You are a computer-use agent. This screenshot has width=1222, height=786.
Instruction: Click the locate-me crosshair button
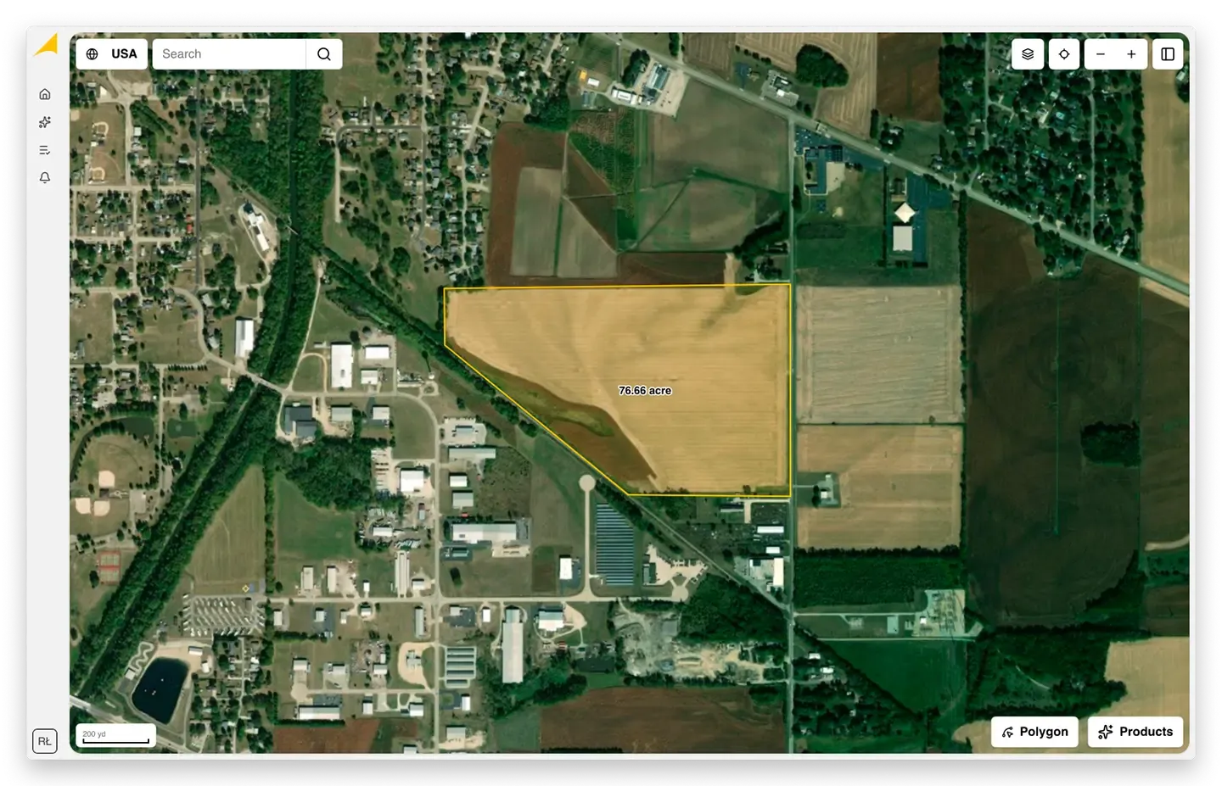(1064, 53)
